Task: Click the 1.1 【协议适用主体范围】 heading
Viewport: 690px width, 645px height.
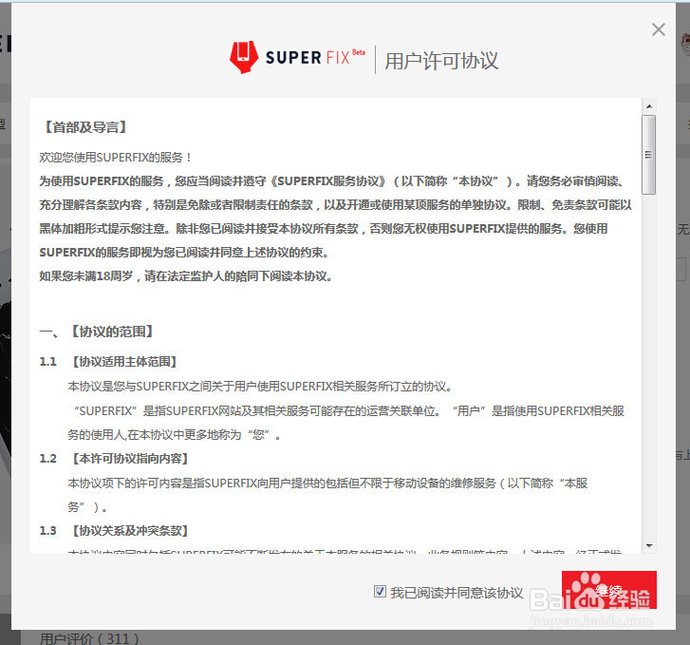Action: 108,362
